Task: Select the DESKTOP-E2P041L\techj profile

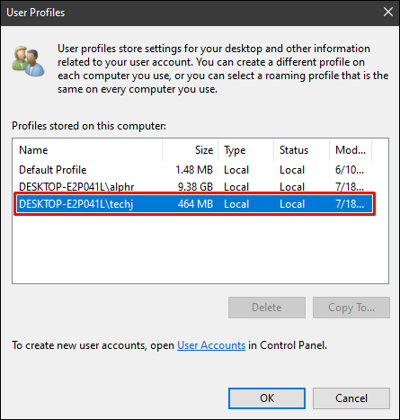Action: click(194, 204)
